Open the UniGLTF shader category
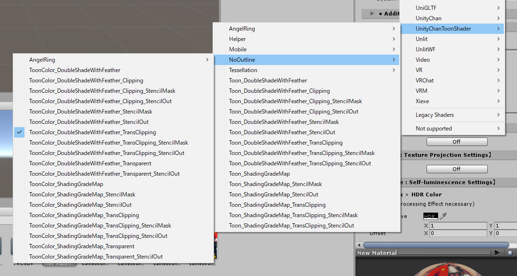The width and height of the screenshot is (517, 276). point(453,8)
